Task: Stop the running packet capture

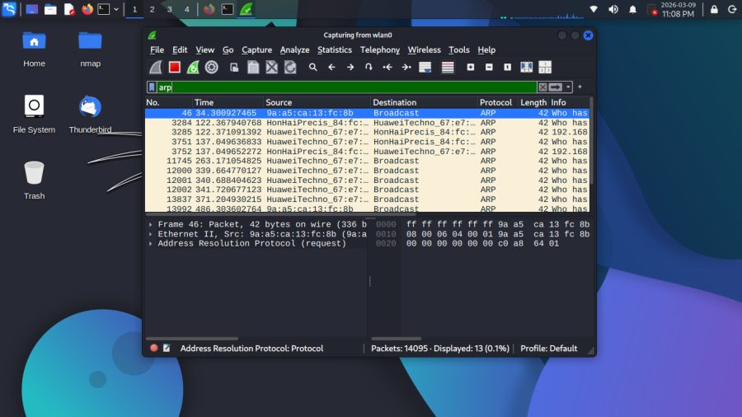Action: click(175, 68)
